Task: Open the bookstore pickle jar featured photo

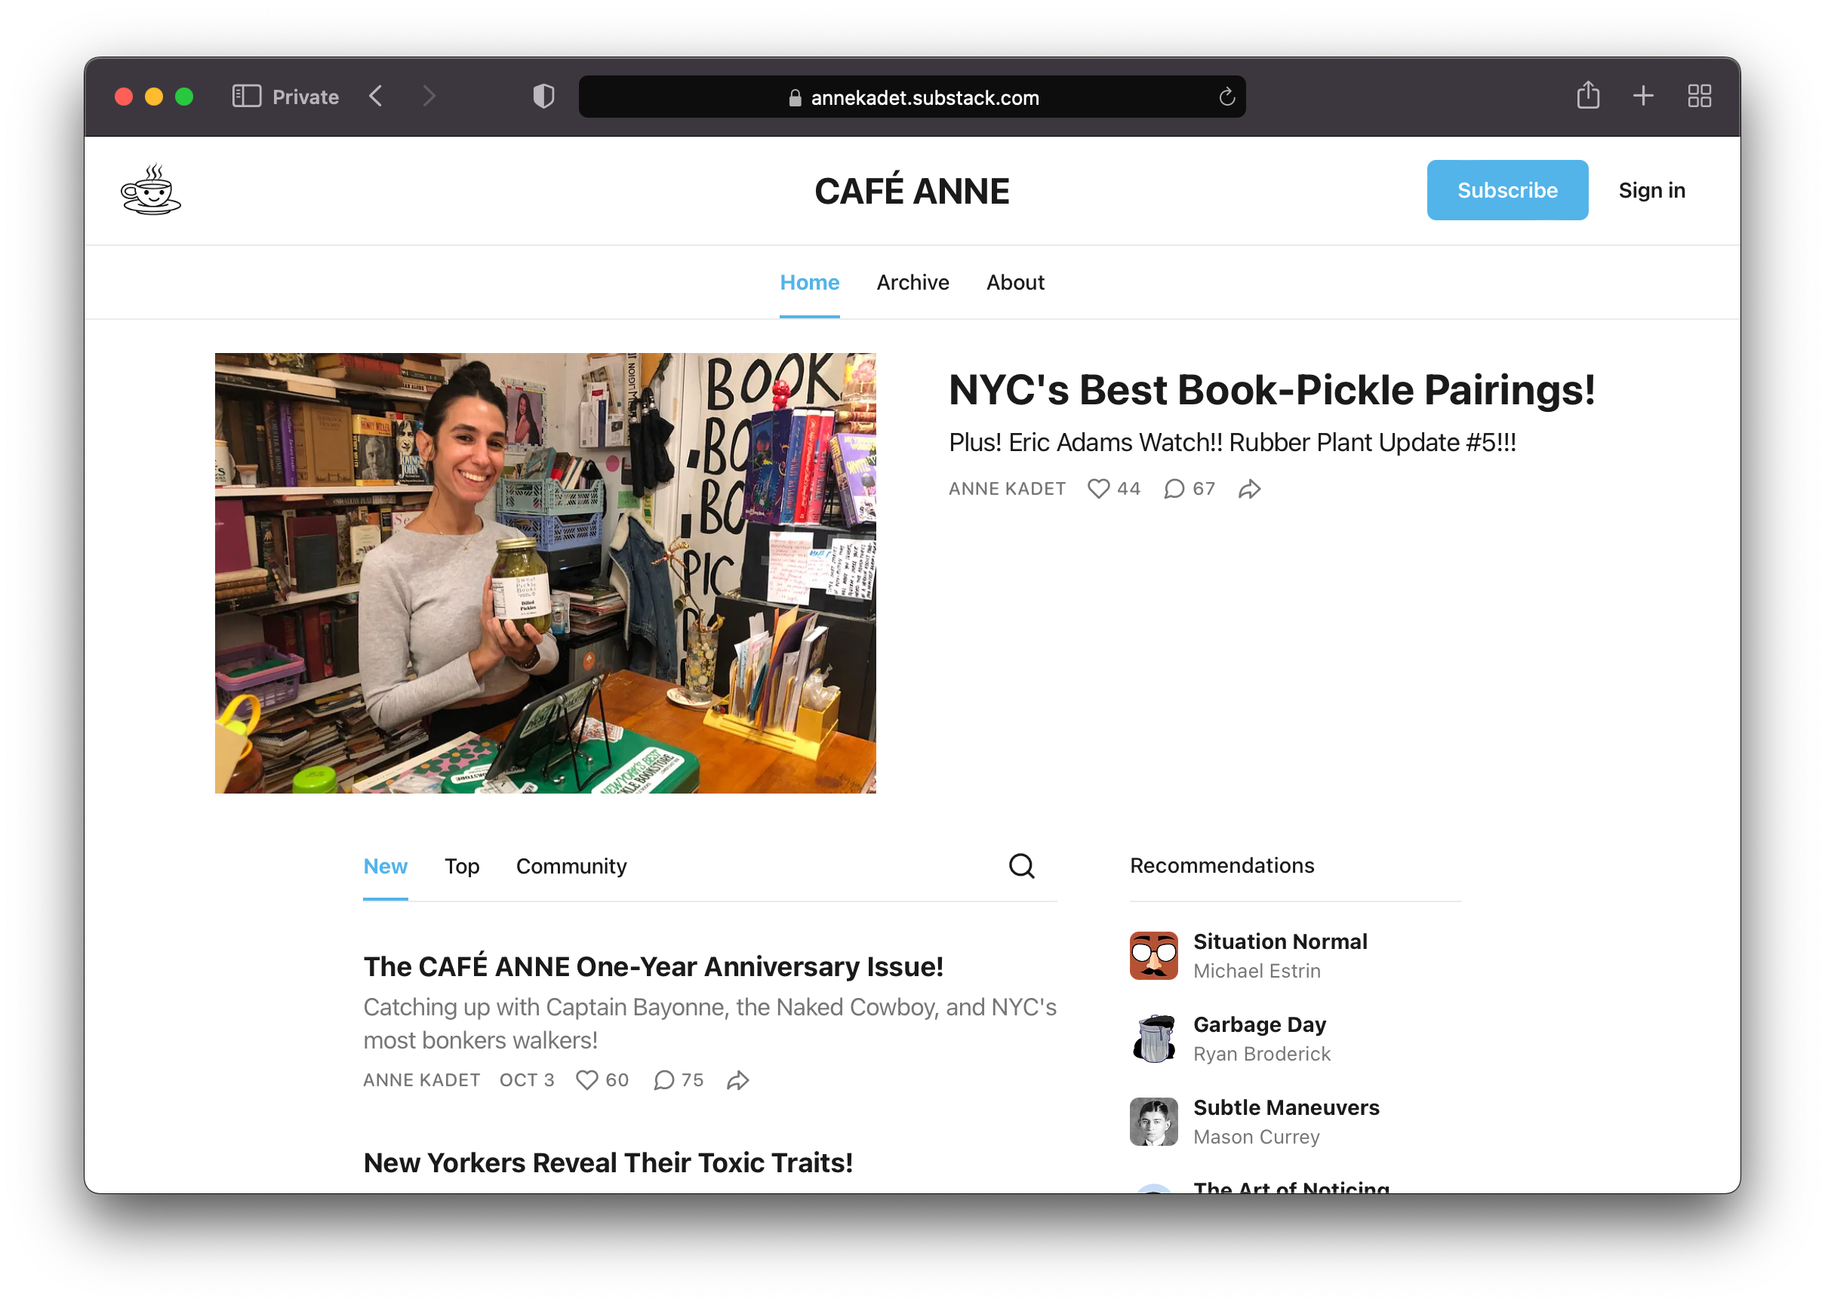Action: pyautogui.click(x=545, y=573)
